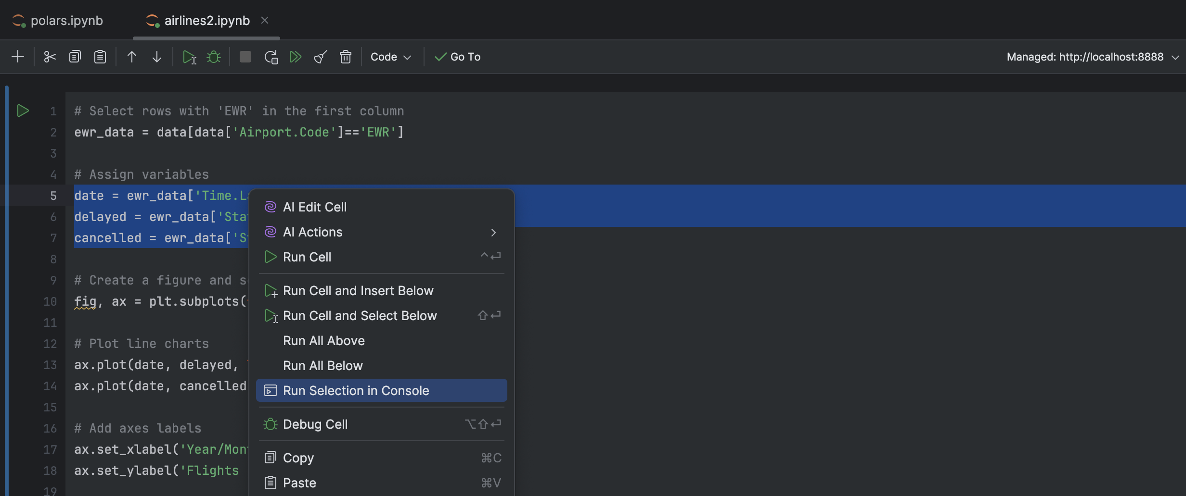
Task: Click the clear outputs broom icon
Action: [x=321, y=57]
